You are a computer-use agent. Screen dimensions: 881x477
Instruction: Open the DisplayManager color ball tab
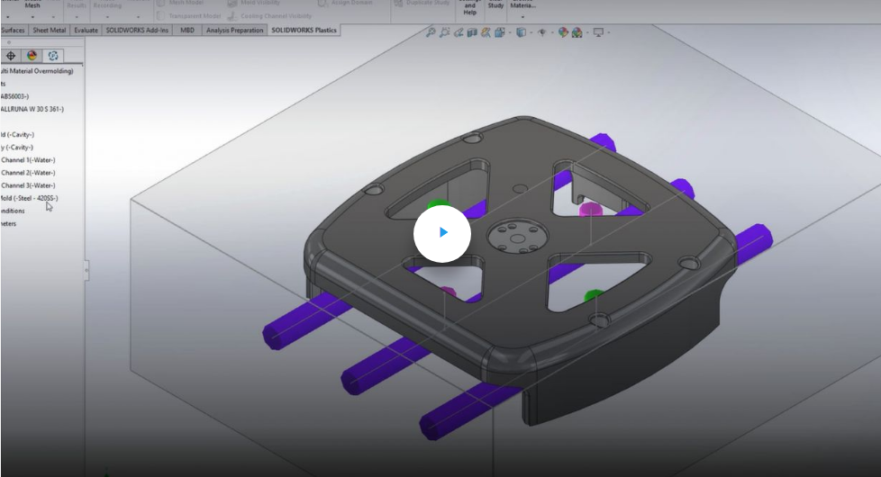point(32,56)
